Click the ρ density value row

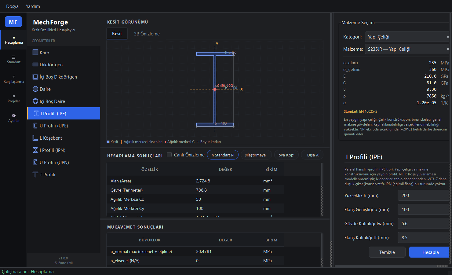coord(396,96)
